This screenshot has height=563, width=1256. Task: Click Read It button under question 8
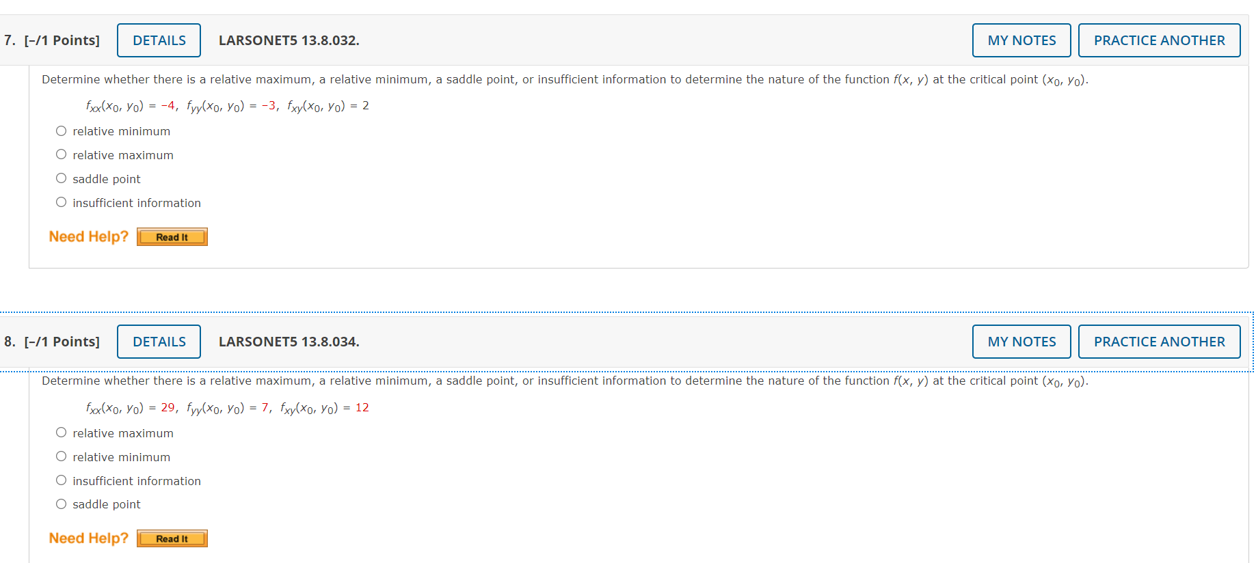[x=172, y=538]
